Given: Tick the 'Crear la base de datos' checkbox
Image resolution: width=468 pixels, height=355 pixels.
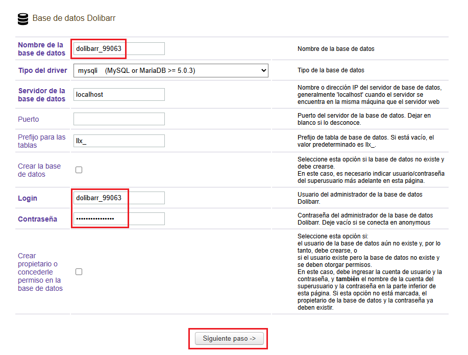Looking at the screenshot, I should click(79, 170).
